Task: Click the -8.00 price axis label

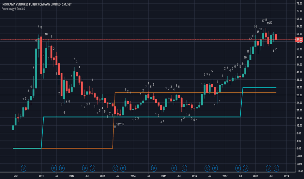Action: tap(299, 164)
